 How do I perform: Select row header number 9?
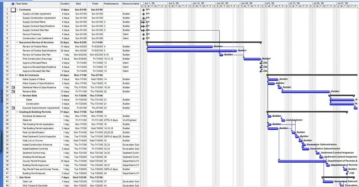point(7,42)
